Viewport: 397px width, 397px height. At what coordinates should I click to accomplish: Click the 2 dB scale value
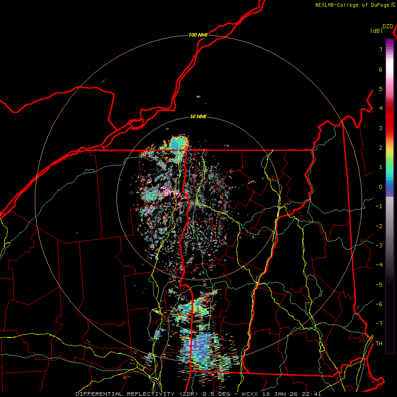click(x=381, y=148)
